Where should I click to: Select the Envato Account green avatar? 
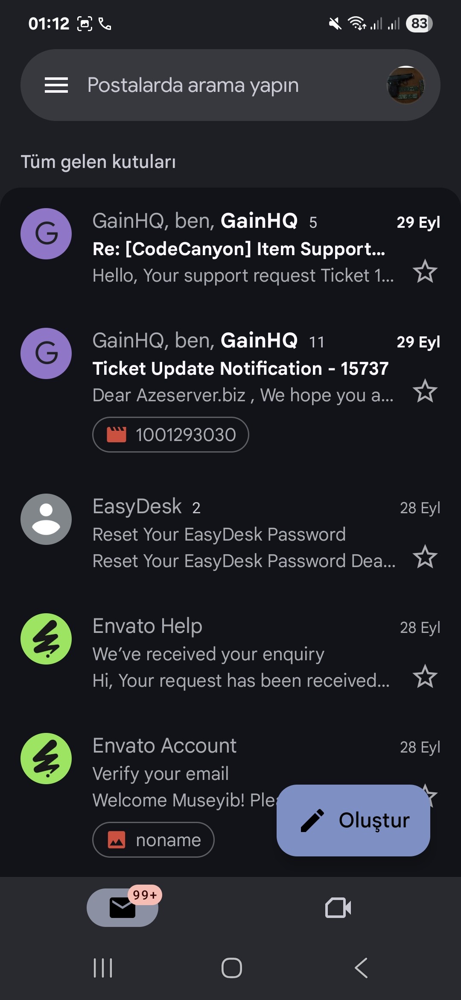pos(46,759)
